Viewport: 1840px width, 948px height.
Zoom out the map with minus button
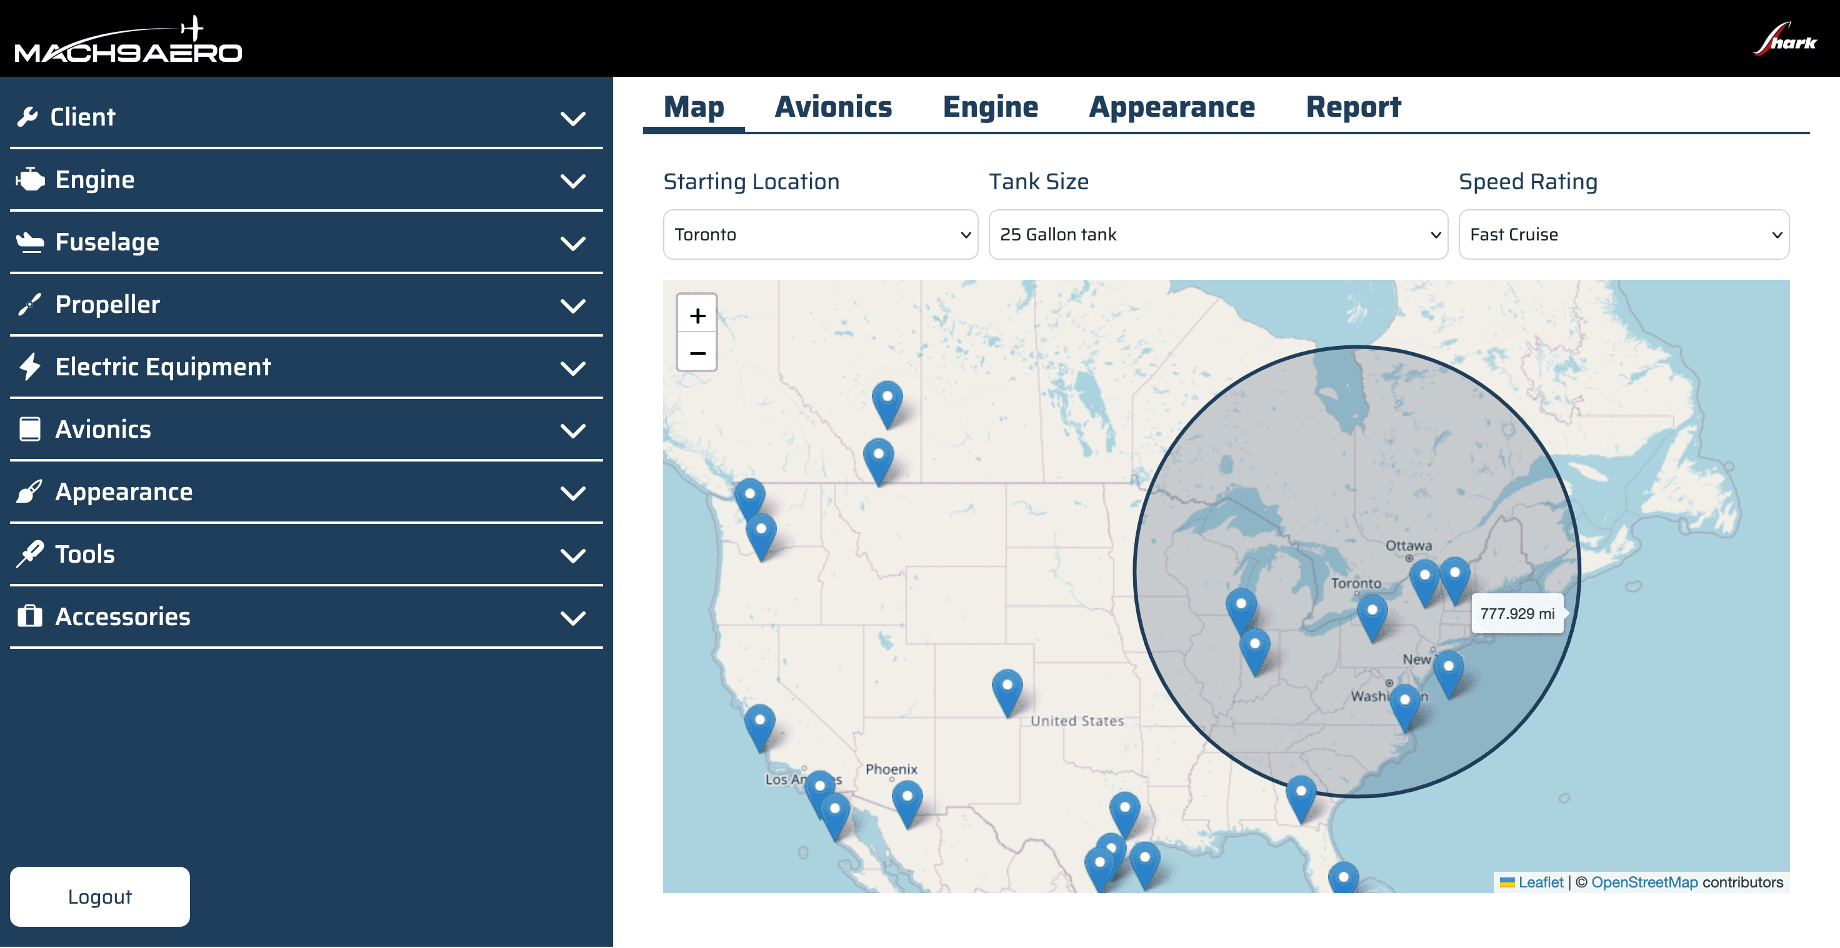tap(697, 353)
